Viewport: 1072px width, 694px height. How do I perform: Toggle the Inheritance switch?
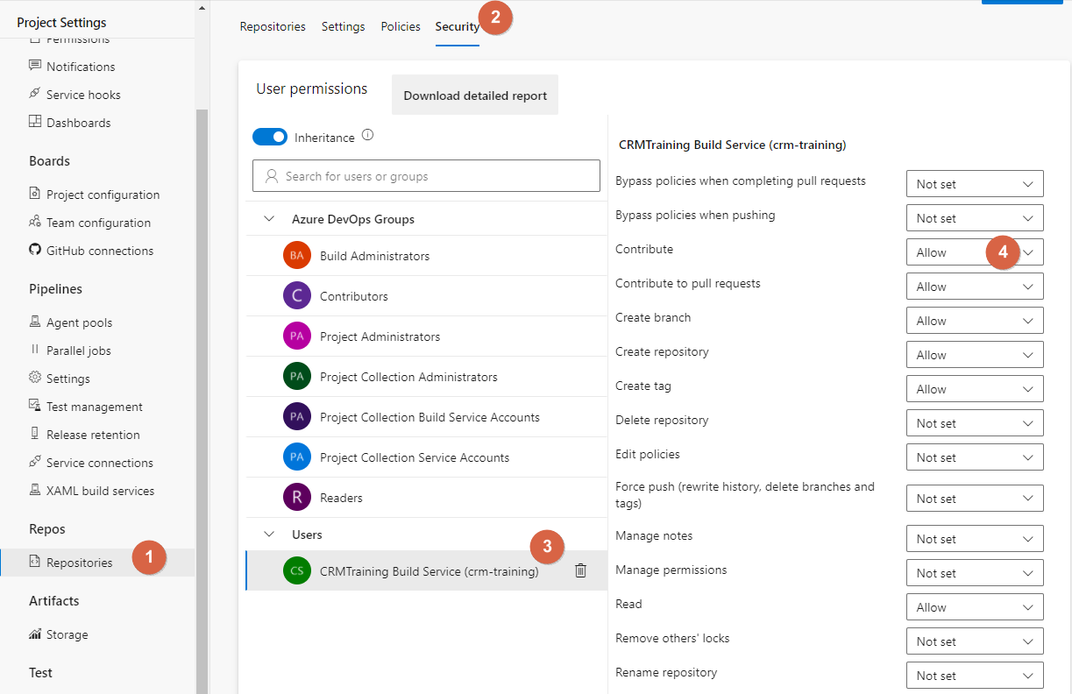coord(270,137)
